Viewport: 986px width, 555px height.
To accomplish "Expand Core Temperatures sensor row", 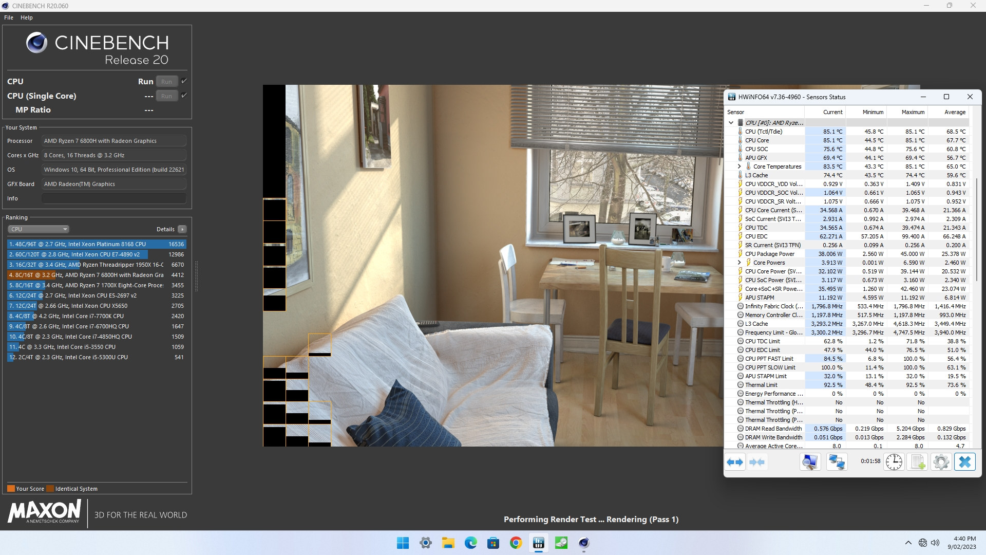I will tap(739, 166).
